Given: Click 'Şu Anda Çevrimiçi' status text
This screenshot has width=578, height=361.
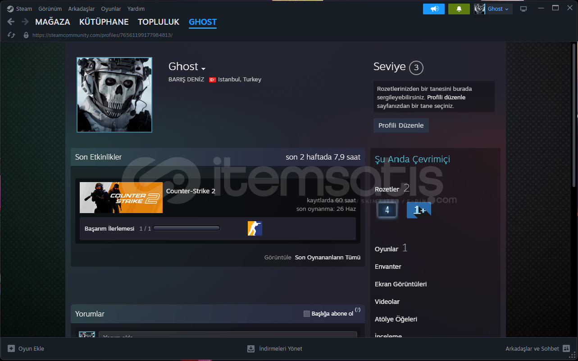Looking at the screenshot, I should point(412,159).
